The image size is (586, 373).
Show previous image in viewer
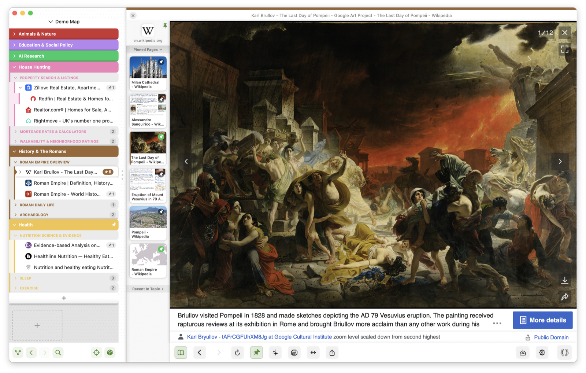point(186,161)
